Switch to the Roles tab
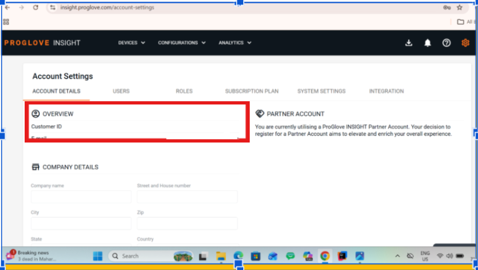This screenshot has height=270, width=478. (x=184, y=91)
